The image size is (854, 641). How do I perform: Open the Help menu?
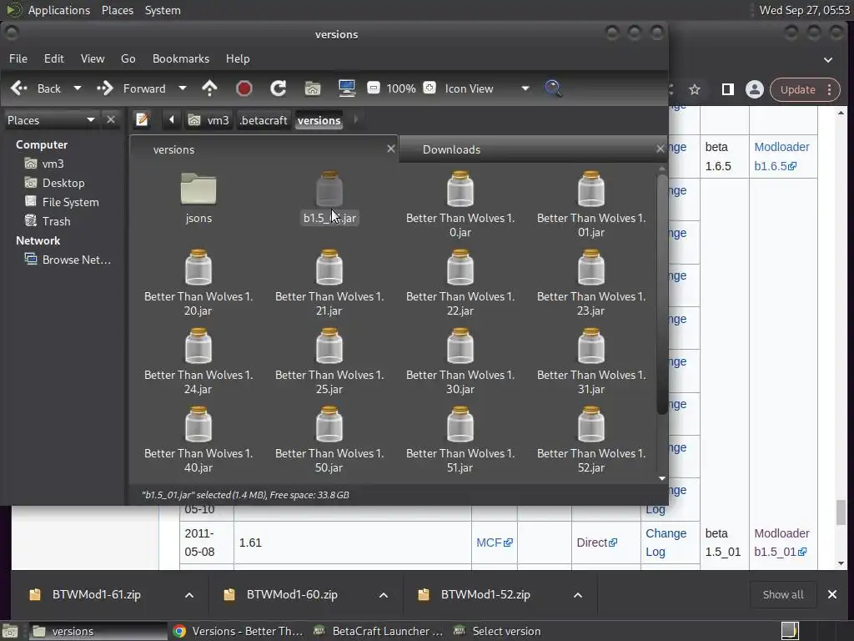(x=238, y=58)
